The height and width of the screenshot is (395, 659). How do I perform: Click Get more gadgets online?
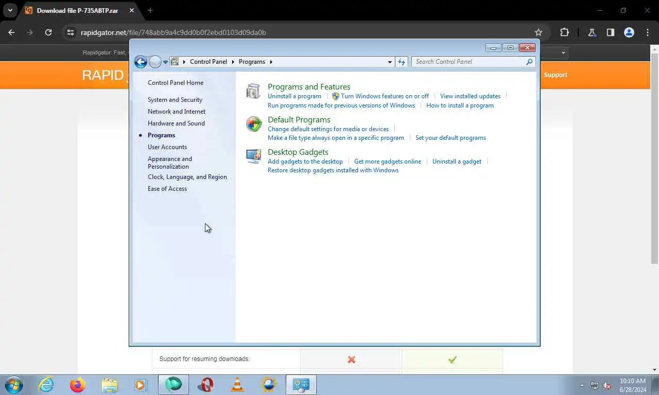click(x=388, y=161)
